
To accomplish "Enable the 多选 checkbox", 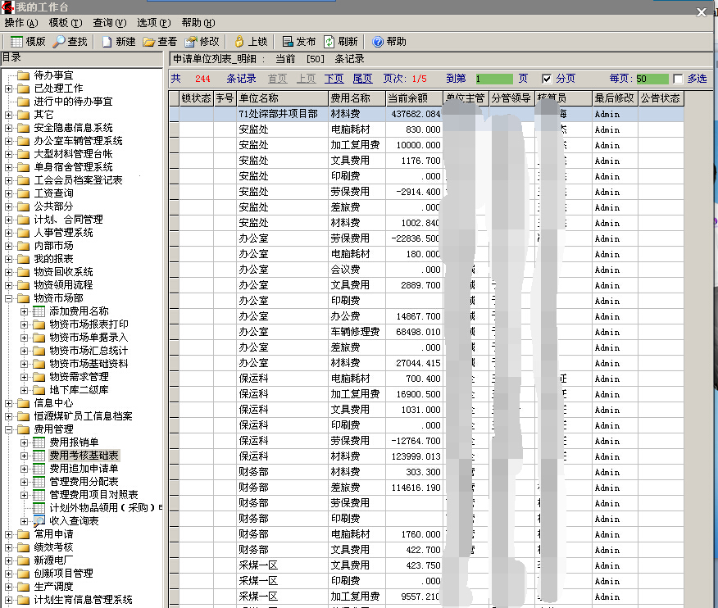I will point(677,79).
